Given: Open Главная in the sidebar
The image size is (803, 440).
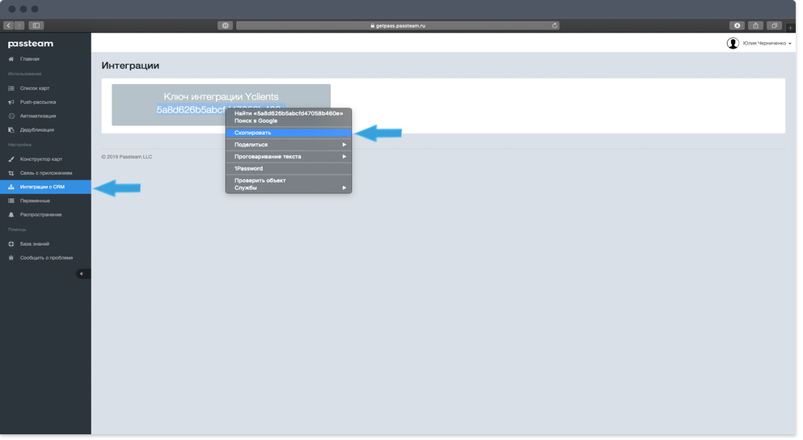Looking at the screenshot, I should (30, 59).
